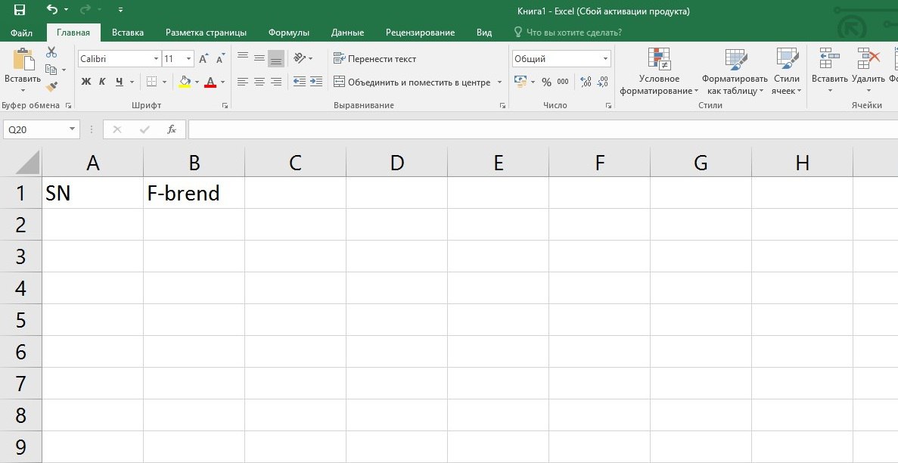
Task: Switch to the Данные tab
Action: 348,33
